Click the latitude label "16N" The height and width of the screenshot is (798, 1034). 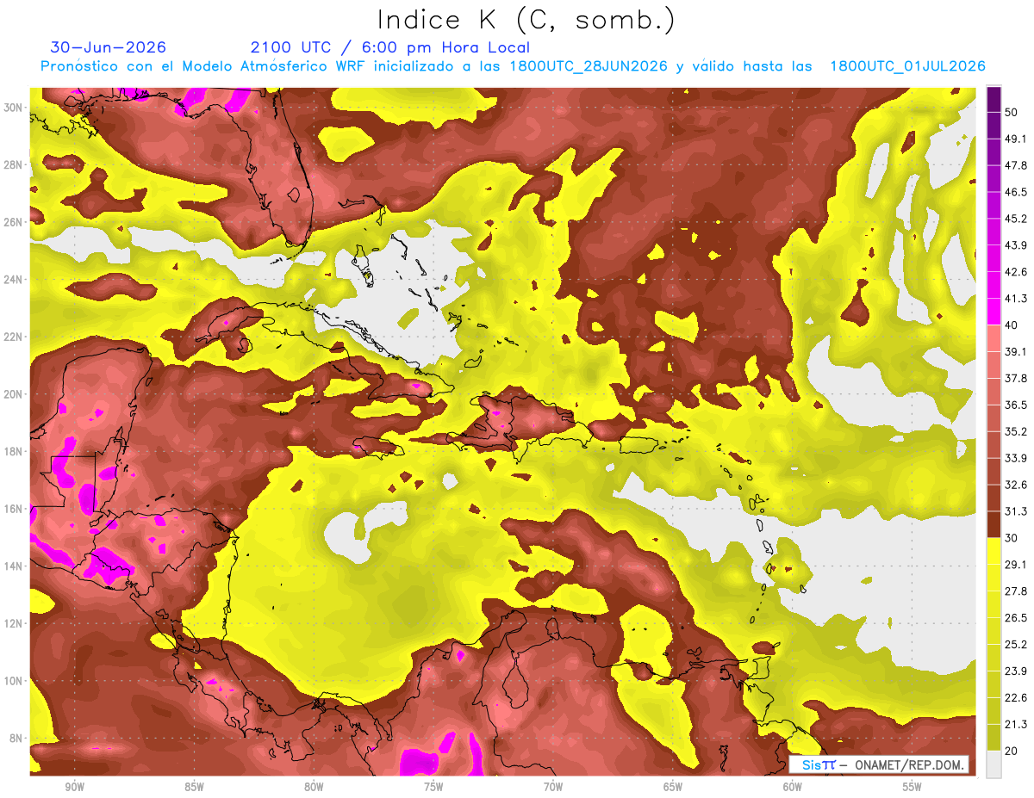(x=14, y=509)
